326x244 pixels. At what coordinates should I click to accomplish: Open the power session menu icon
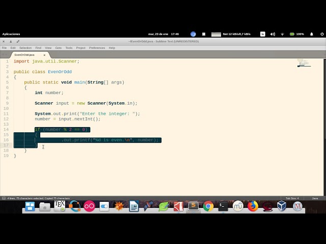322,34
